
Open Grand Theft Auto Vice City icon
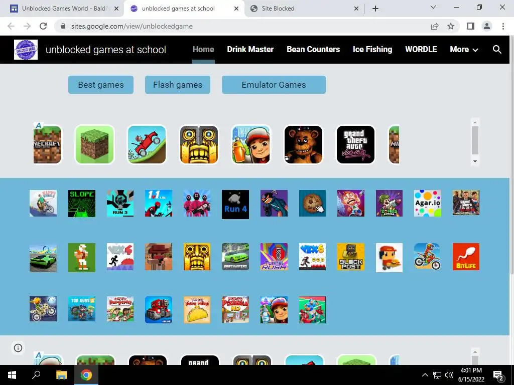coord(356,144)
